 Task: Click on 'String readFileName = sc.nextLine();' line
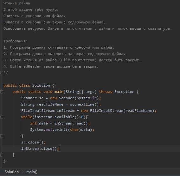pos(61,104)
